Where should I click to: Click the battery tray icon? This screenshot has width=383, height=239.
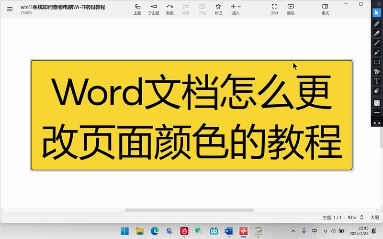341,231
